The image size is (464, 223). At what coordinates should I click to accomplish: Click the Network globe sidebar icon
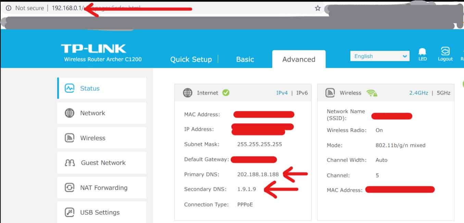pyautogui.click(x=70, y=113)
